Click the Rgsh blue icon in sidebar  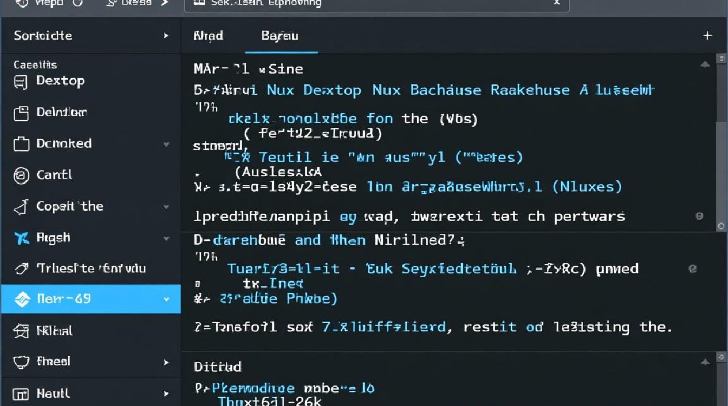pos(21,238)
